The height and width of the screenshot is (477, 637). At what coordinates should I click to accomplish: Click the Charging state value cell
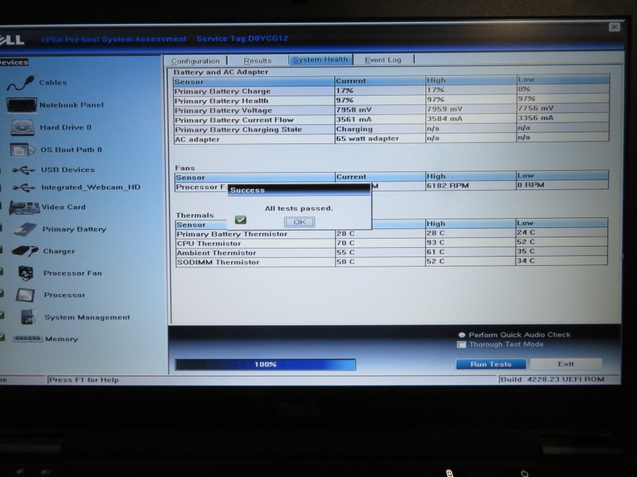354,129
